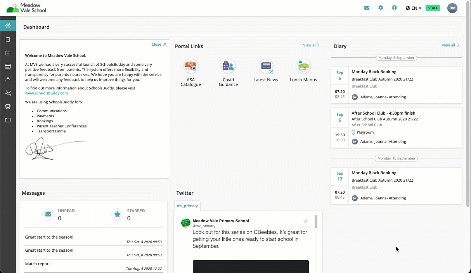Click the Playroom location pin icon
Screen dimensions: 471x273
point(353,132)
